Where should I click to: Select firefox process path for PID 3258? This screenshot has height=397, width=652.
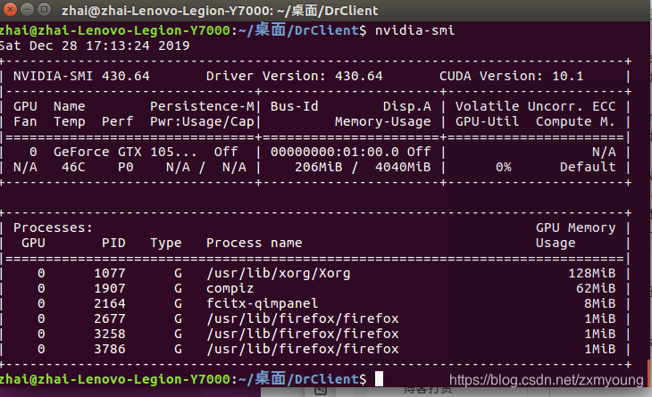click(x=302, y=334)
